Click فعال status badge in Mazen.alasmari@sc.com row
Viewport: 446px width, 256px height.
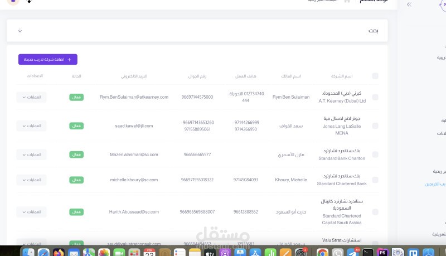(x=76, y=154)
